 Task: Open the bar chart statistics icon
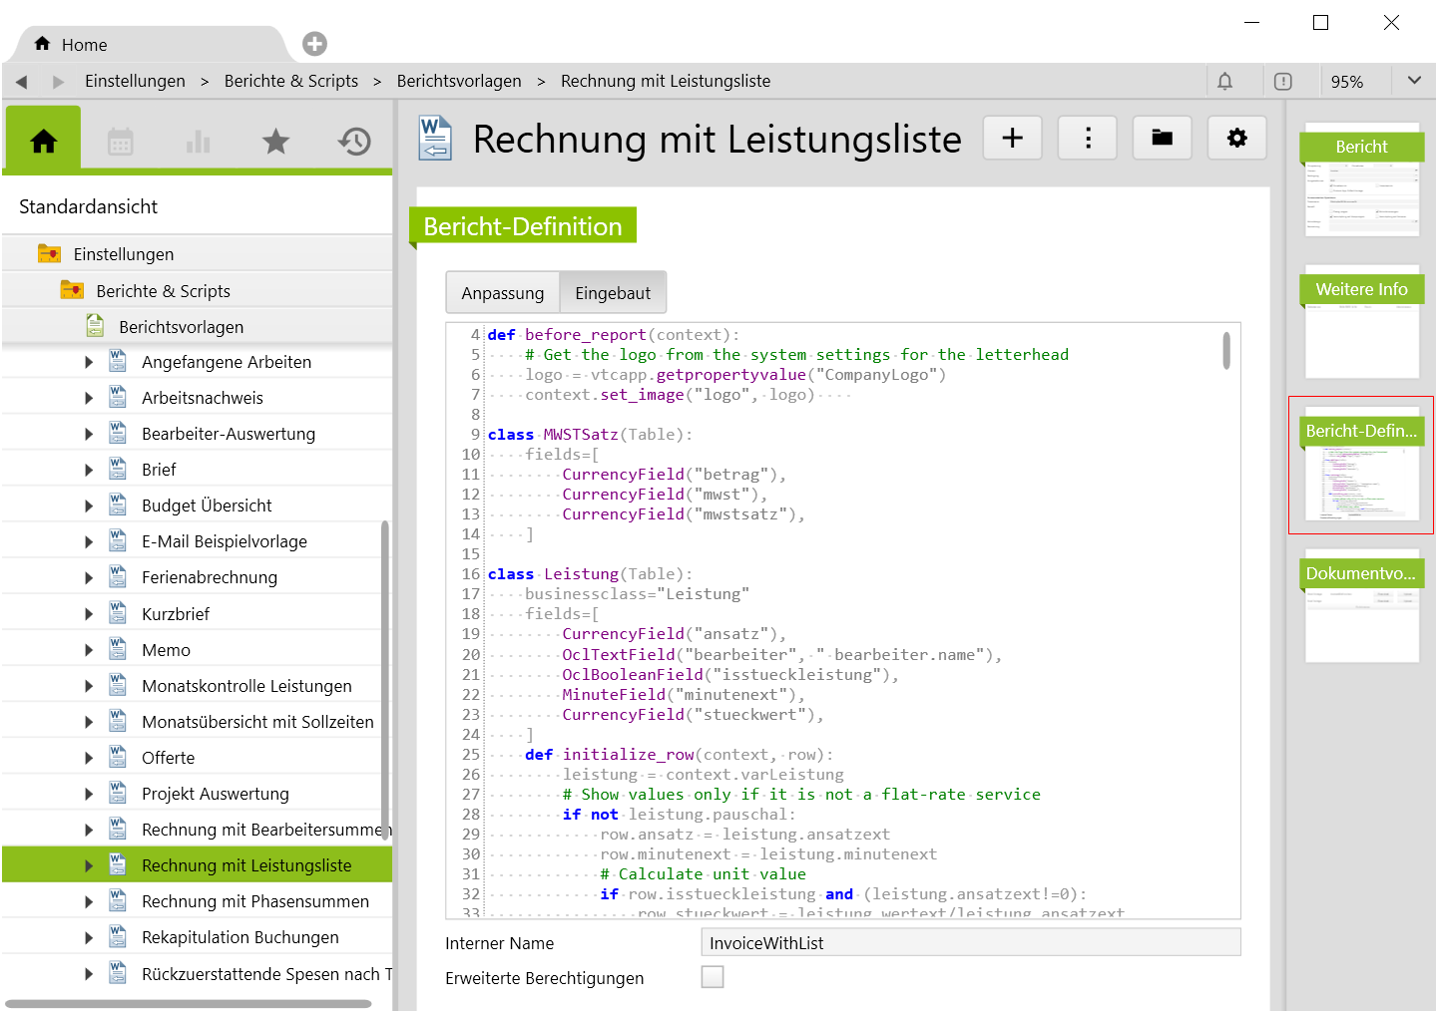[198, 142]
